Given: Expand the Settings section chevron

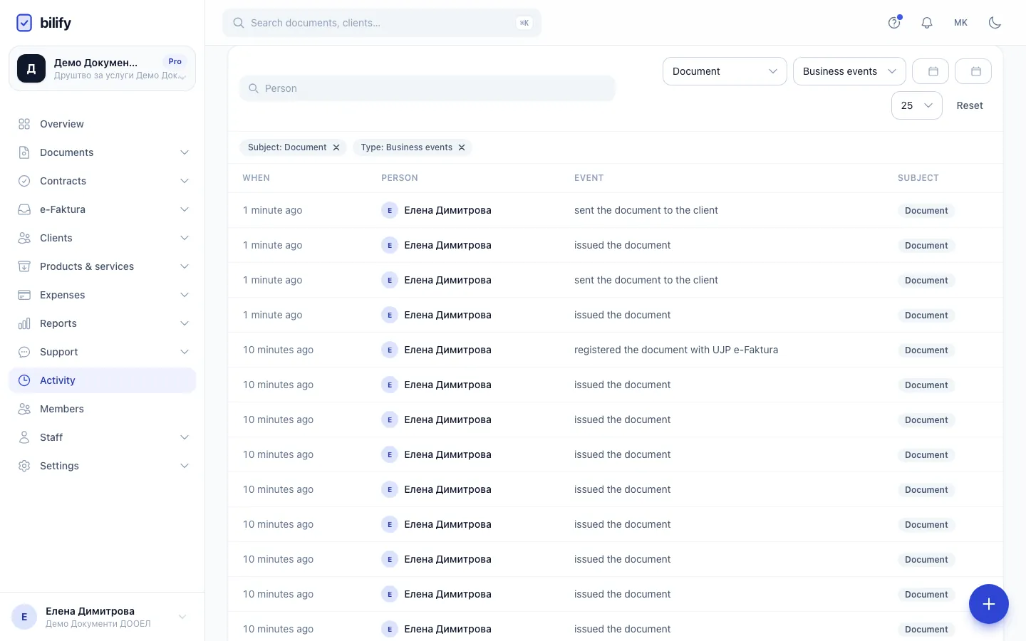Looking at the screenshot, I should tap(185, 466).
